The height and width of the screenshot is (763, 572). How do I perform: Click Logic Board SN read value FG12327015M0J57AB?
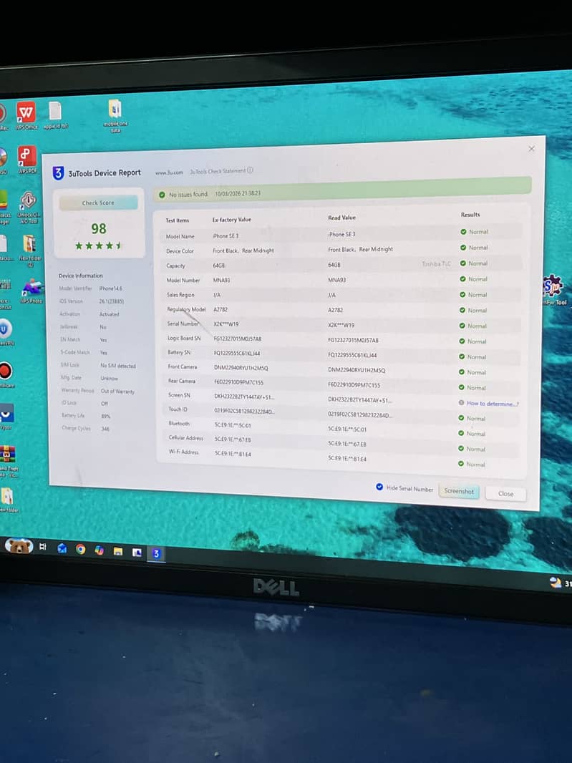click(x=353, y=340)
